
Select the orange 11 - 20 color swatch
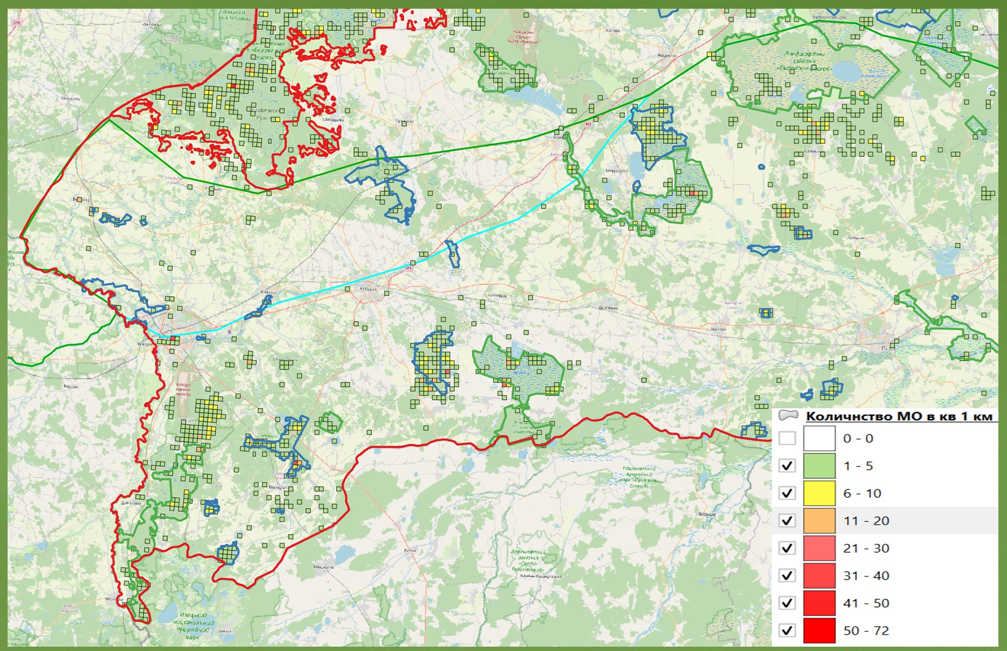pos(819,521)
